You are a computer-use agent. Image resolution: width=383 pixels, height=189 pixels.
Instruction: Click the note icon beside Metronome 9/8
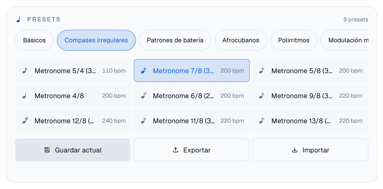click(x=262, y=96)
